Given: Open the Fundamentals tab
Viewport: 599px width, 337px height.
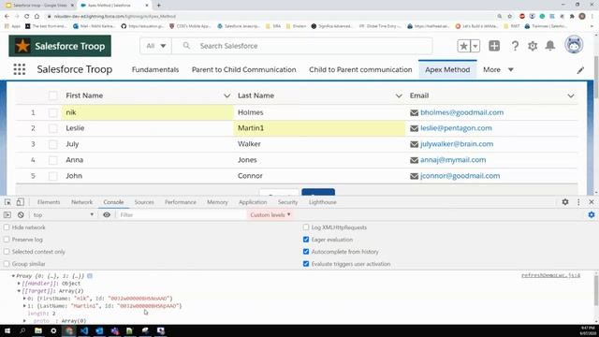Looking at the screenshot, I should pos(155,70).
